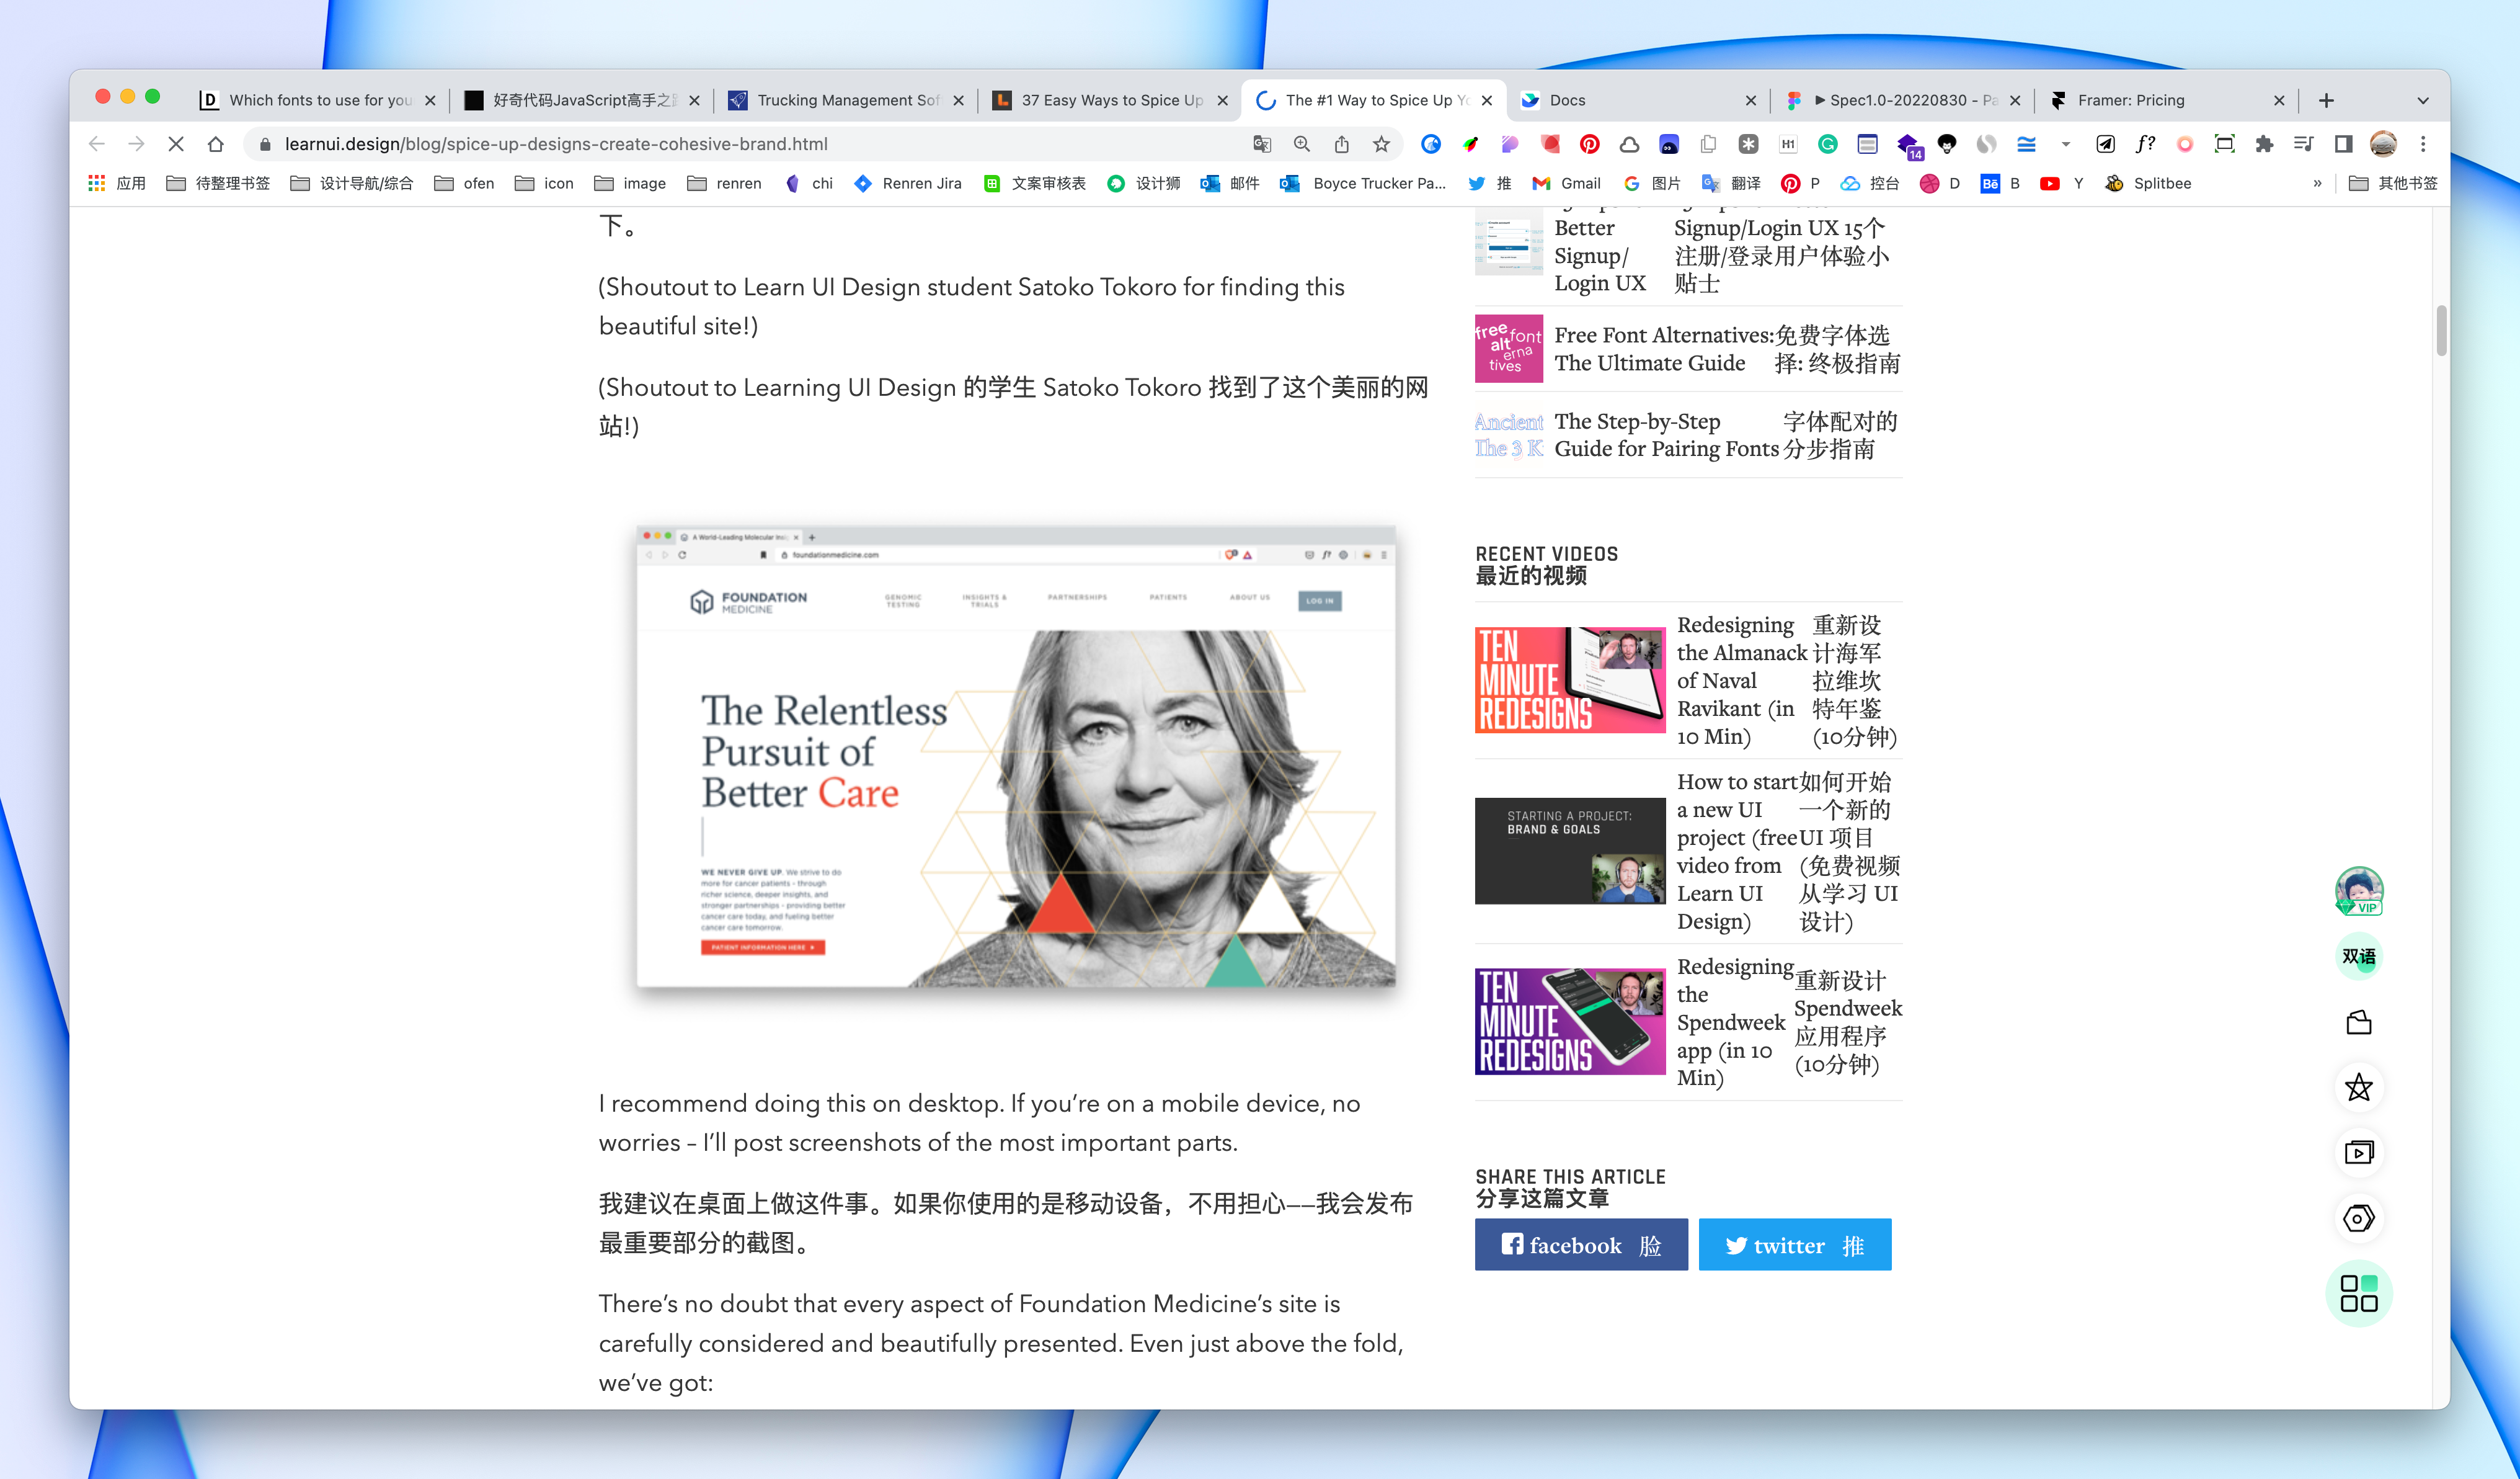
Task: Click the share page icon in the address bar
Action: point(1341,144)
